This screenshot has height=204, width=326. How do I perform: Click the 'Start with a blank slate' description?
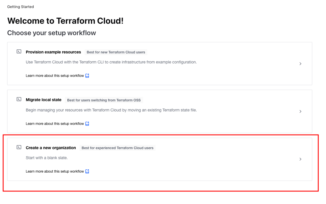click(x=47, y=158)
